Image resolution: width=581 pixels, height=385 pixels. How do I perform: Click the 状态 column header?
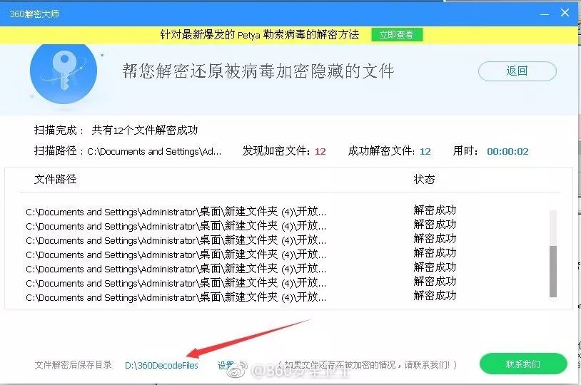(424, 179)
